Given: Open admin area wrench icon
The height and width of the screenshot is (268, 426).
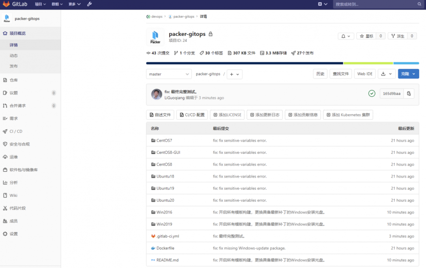Looking at the screenshot, I should [90, 4].
